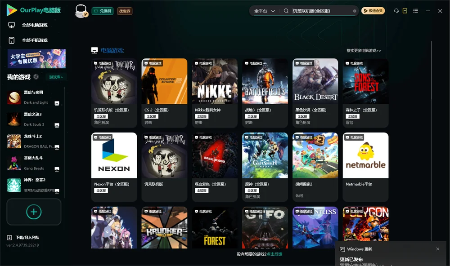This screenshot has height=266, width=450.
Task: Open the Krunker game card
Action: pyautogui.click(x=164, y=228)
